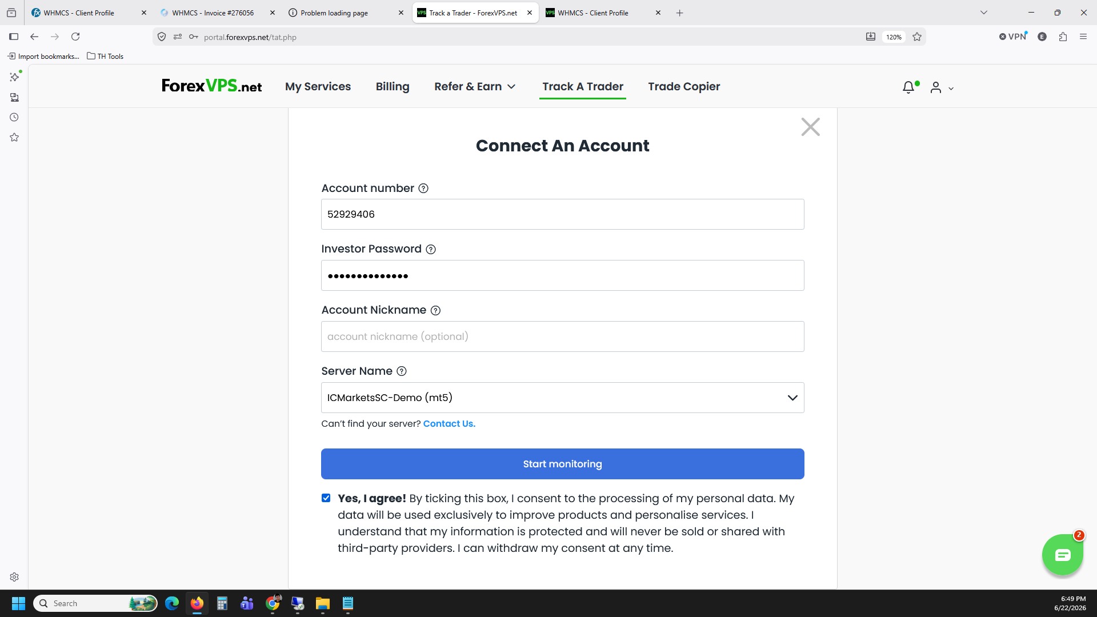Viewport: 1097px width, 617px height.
Task: Open sidebar history clock icon
Action: pos(14,117)
